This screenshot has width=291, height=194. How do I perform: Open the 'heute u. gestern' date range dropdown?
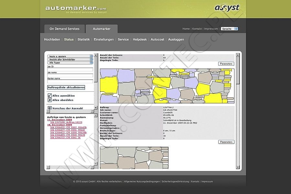tap(70, 56)
